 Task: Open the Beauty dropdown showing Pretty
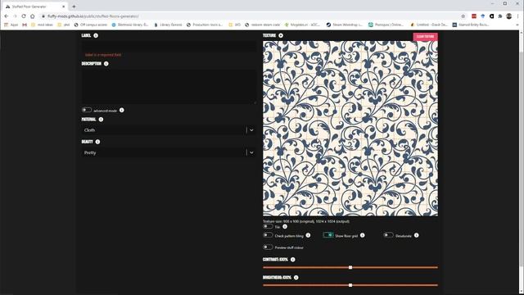pos(169,152)
